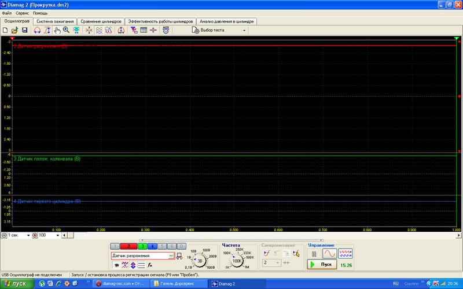This screenshot has height=289, width=463.
Task: Click the divider line toolbar icon
Action: (153, 30)
